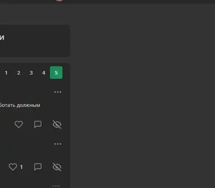
Task: Click the comment text 'ботать должным'
Action: point(20,105)
